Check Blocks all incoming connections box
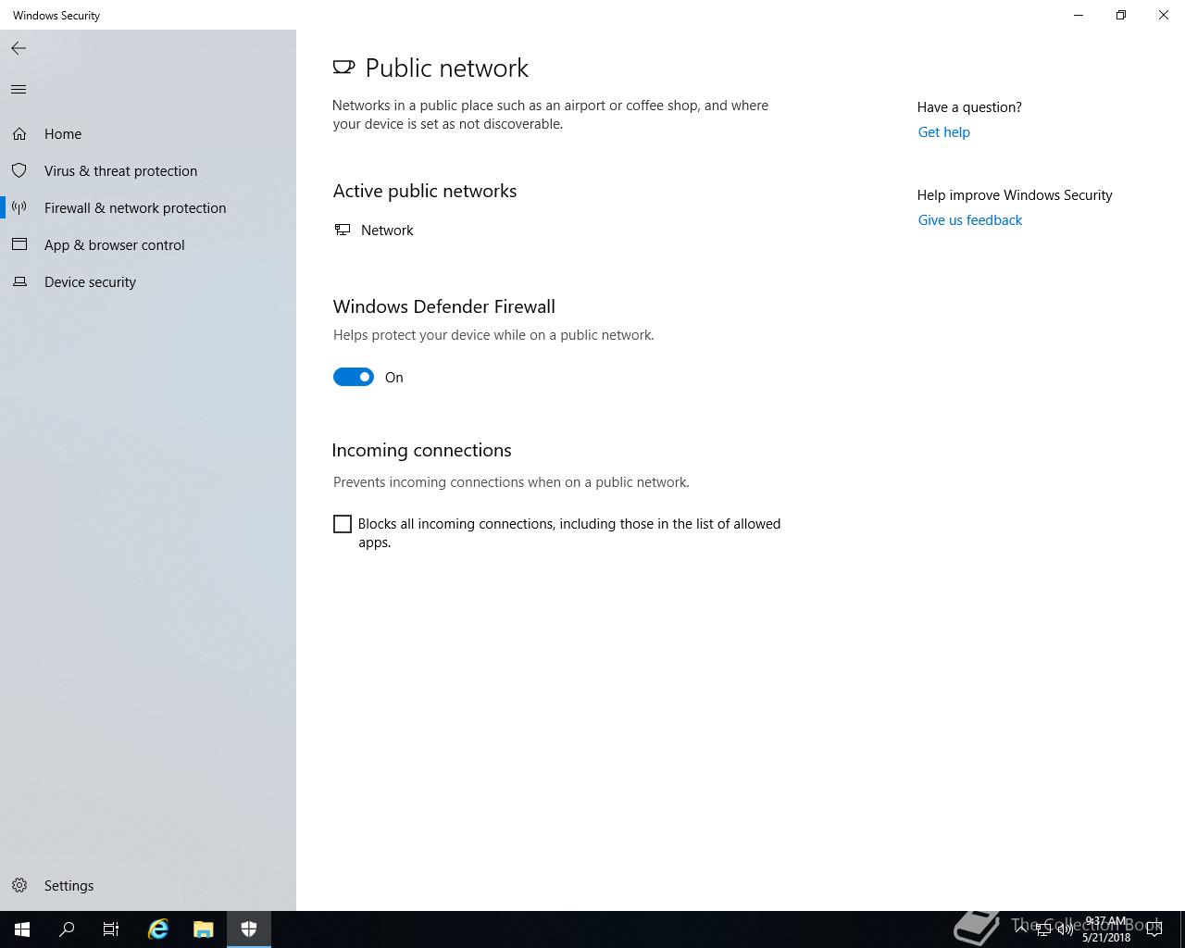Viewport: 1185px width, 948px height. (343, 524)
